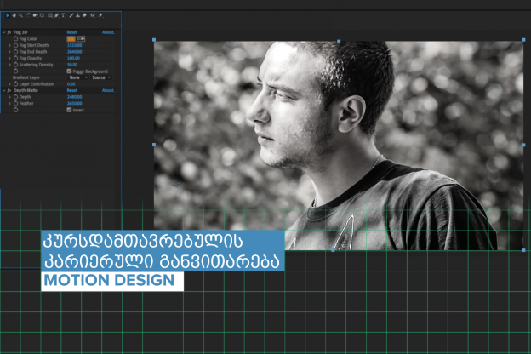Click the Depth stopwatch in Depth Matte
This screenshot has width=531, height=354.
[15, 96]
